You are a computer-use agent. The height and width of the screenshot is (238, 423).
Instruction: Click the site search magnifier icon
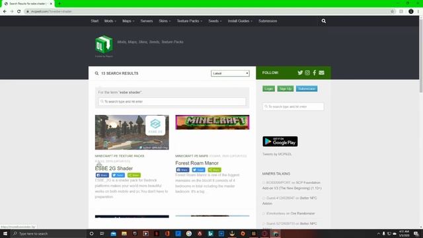coord(323,21)
